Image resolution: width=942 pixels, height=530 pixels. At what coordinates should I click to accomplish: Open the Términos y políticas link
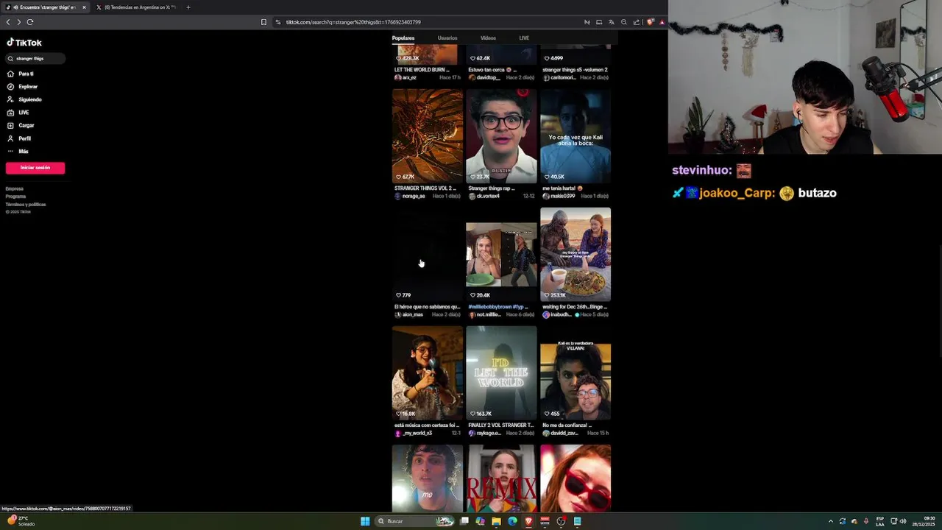point(26,205)
